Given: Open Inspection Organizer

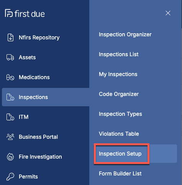Looking at the screenshot, I should 125,34.
